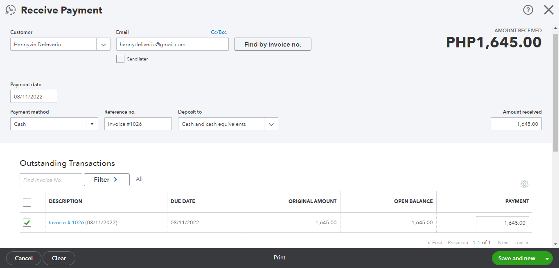Open the Cc/Bcc link
The image size is (559, 268).
pyautogui.click(x=219, y=32)
